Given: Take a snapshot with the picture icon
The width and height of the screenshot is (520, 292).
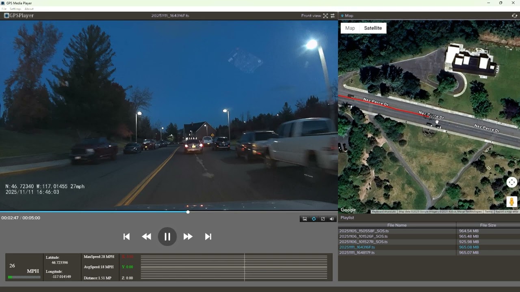Looking at the screenshot, I should (x=305, y=219).
